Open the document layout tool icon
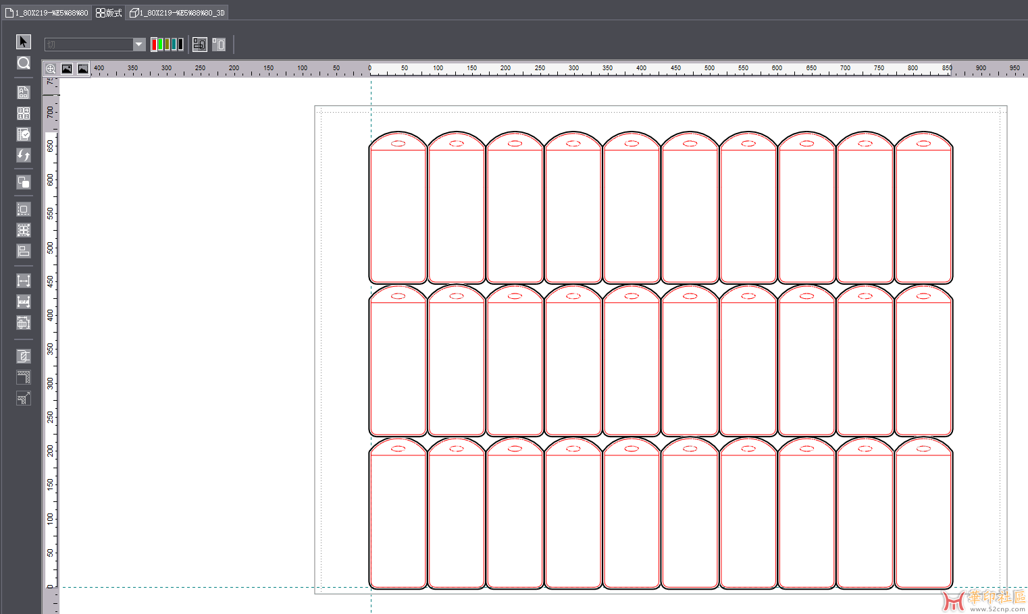 [24, 92]
